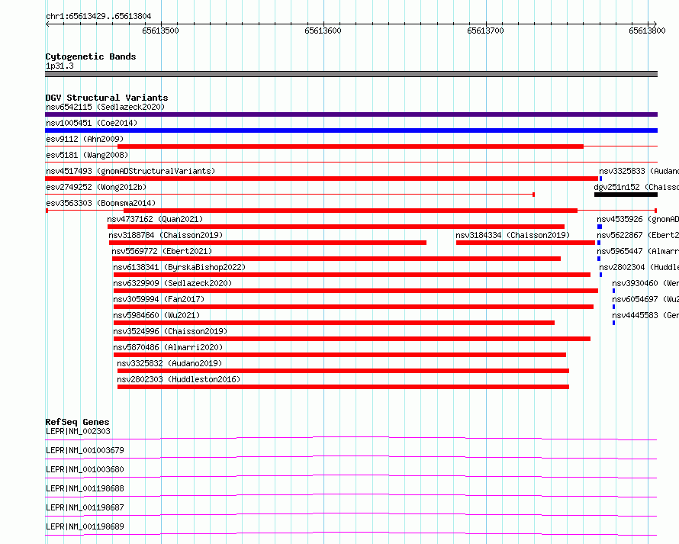Click the esv2749252 (Wong2012b) label

click(96, 187)
